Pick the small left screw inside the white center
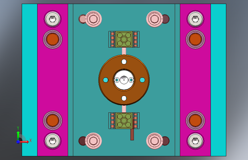 (117, 80)
